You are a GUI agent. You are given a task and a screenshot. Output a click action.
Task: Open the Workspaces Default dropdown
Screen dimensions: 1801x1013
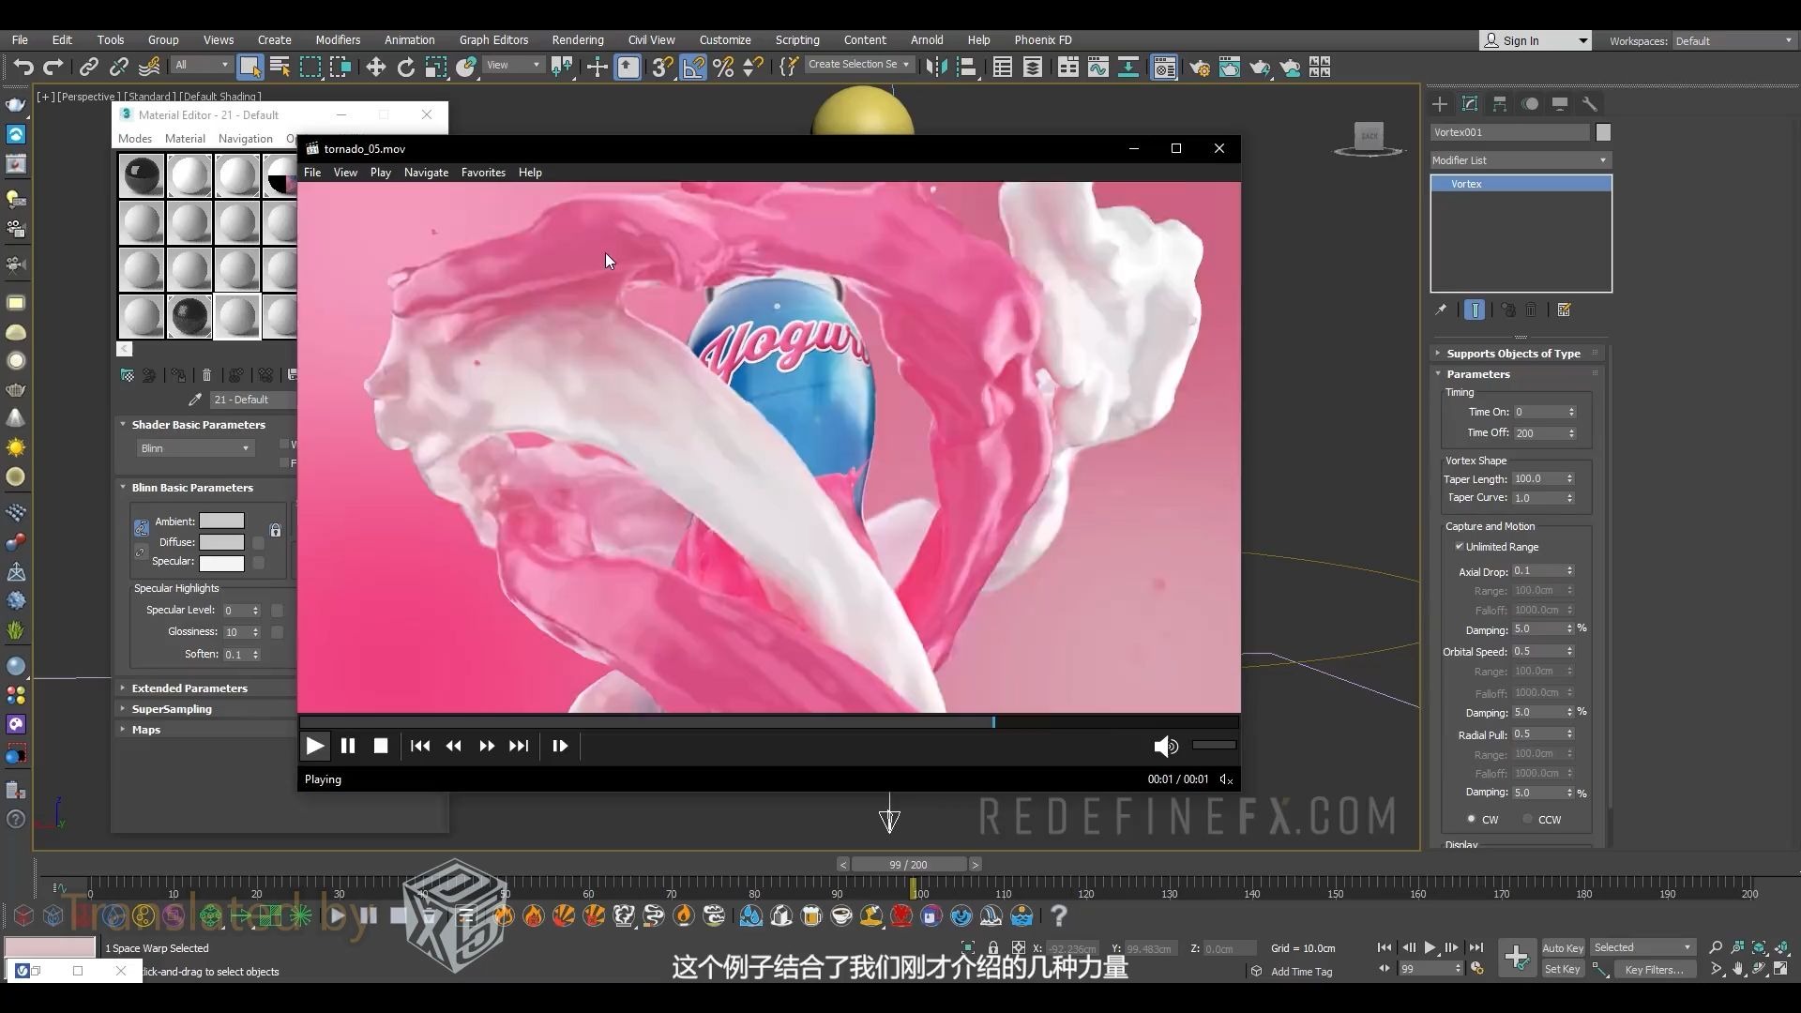(1734, 41)
